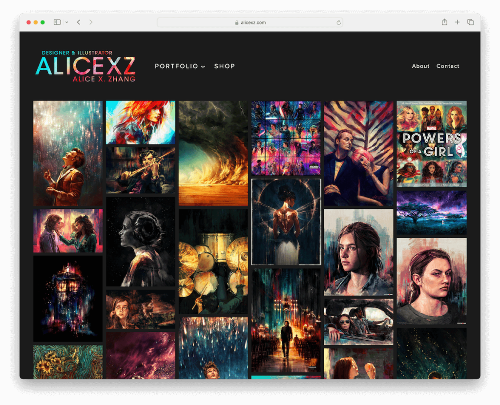Maximize the window with the green button
Image resolution: width=500 pixels, height=405 pixels.
43,22
